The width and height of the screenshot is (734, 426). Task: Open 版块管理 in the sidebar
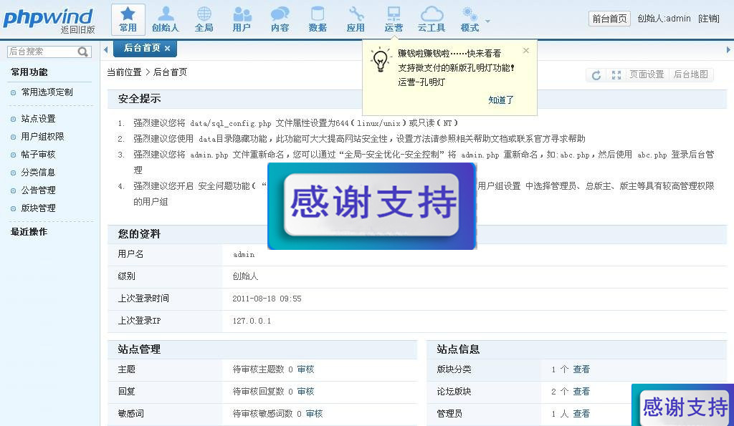coord(38,208)
